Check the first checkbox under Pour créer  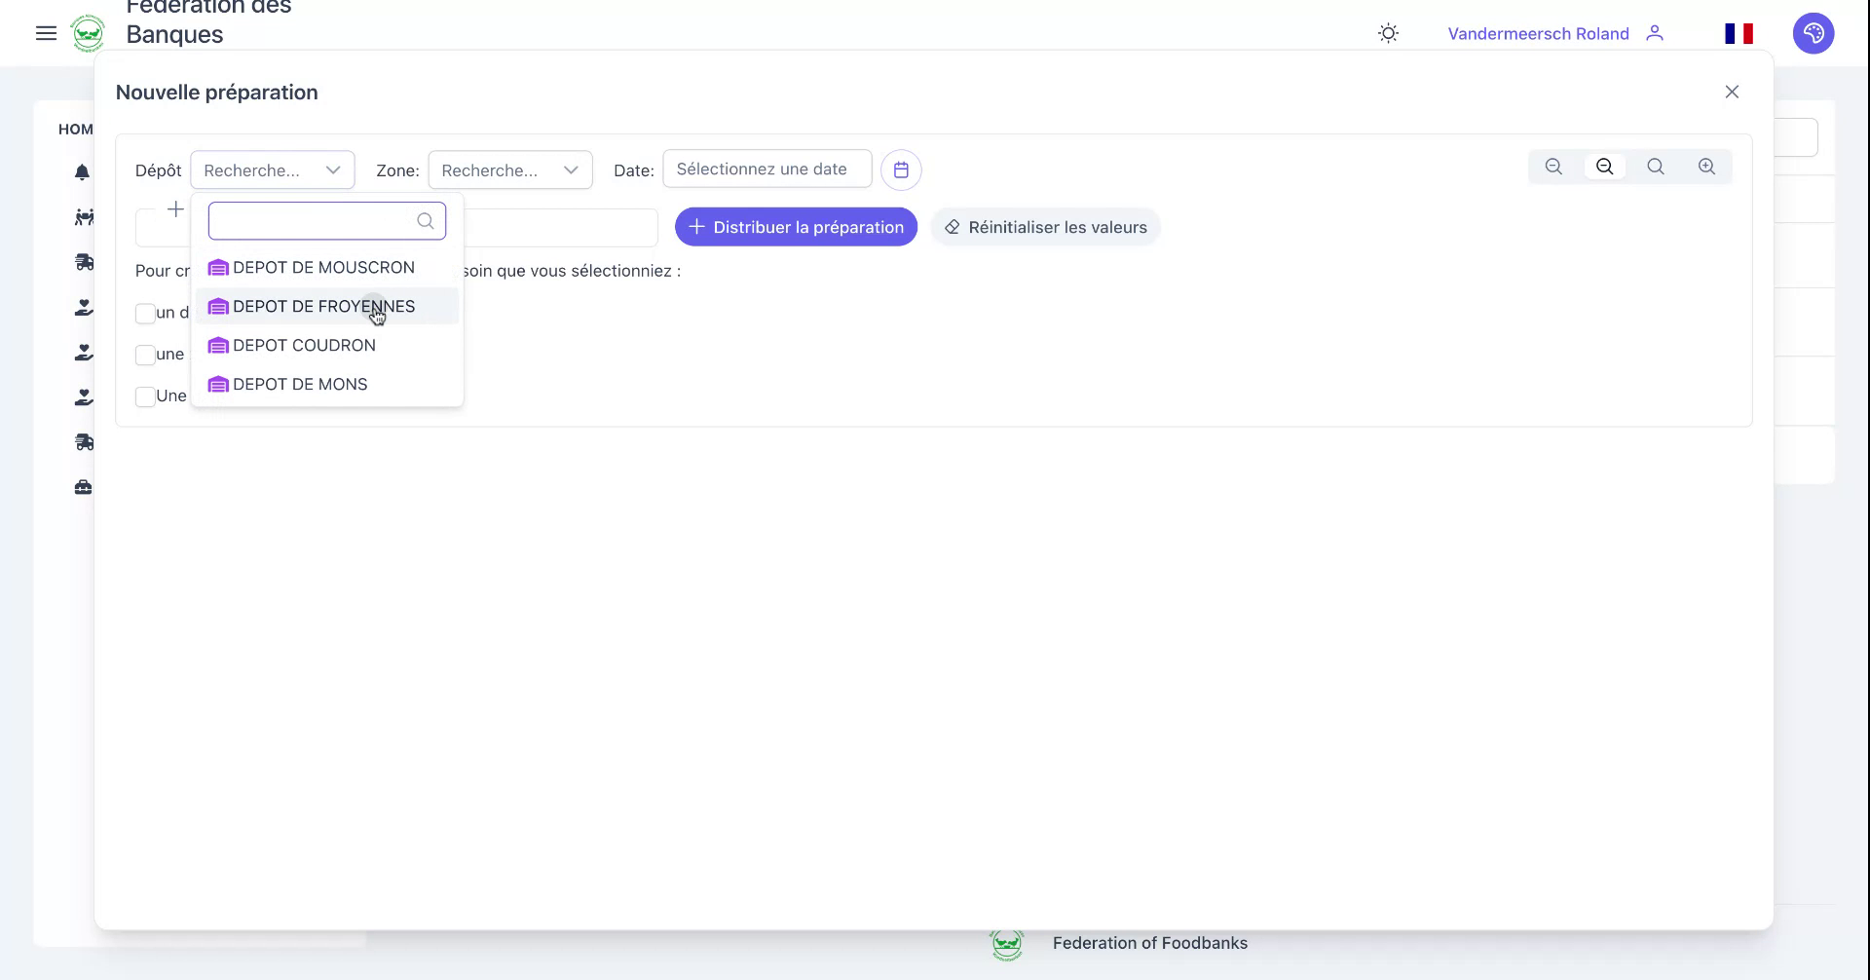pos(145,314)
